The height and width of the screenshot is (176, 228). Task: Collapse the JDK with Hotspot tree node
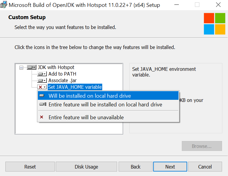21,68
